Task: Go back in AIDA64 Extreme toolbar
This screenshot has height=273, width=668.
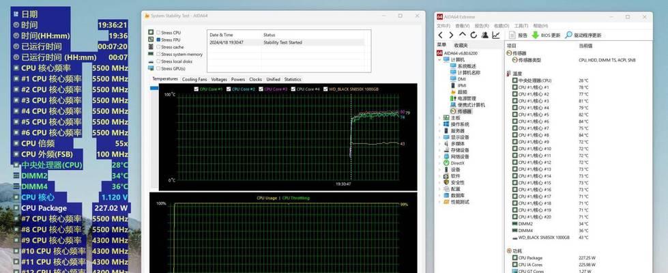Action: pos(441,35)
